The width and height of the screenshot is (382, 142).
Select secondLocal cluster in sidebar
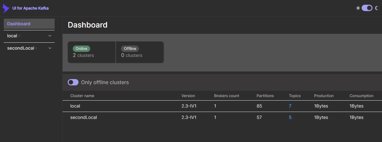[21, 48]
